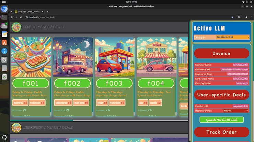Click the User-Specific Menus logo icon
This screenshot has width=254, height=142.
tap(16, 128)
